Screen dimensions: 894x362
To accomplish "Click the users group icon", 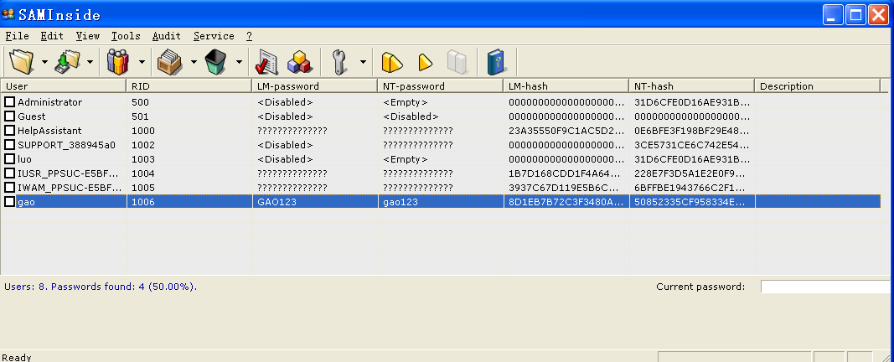I will (x=118, y=61).
